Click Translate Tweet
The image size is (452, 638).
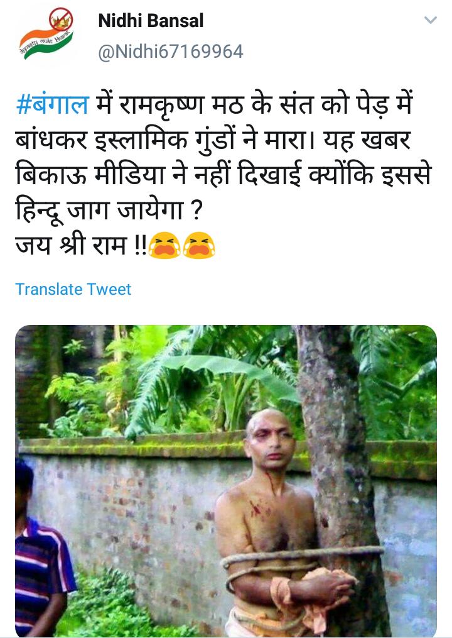(73, 289)
